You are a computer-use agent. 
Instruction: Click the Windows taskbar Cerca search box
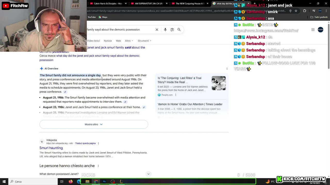[33, 182]
